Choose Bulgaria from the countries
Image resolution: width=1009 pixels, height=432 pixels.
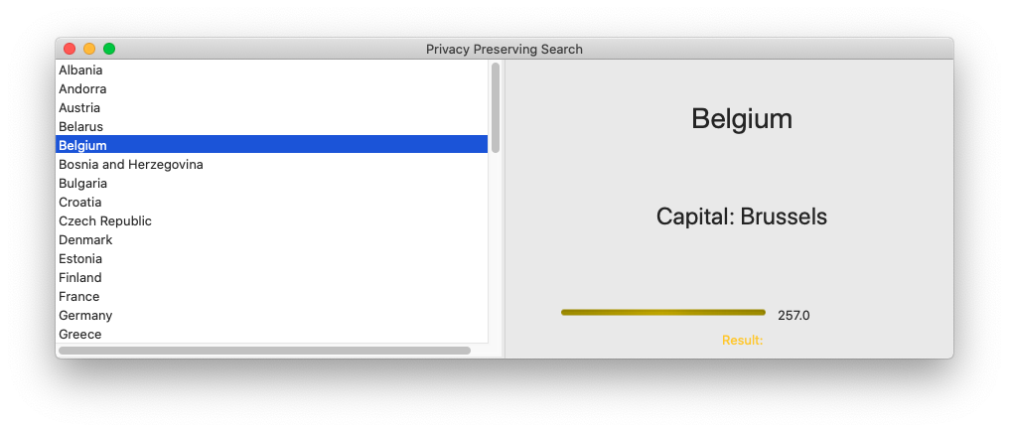(82, 184)
